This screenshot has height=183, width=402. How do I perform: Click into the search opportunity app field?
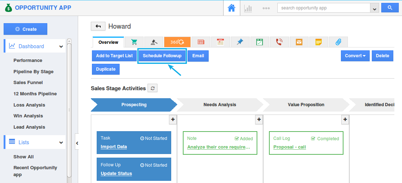pyautogui.click(x=323, y=8)
